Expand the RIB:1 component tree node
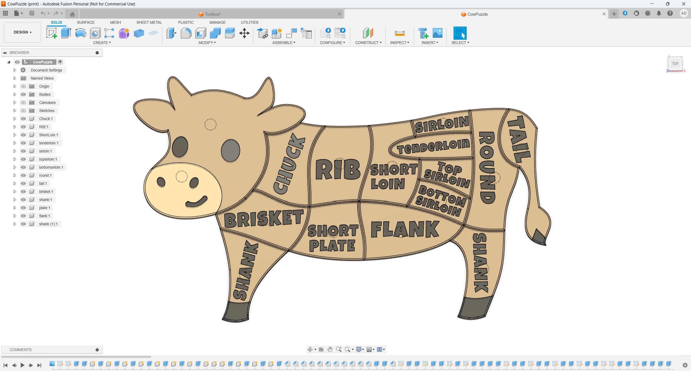The image size is (691, 371). (x=15, y=127)
